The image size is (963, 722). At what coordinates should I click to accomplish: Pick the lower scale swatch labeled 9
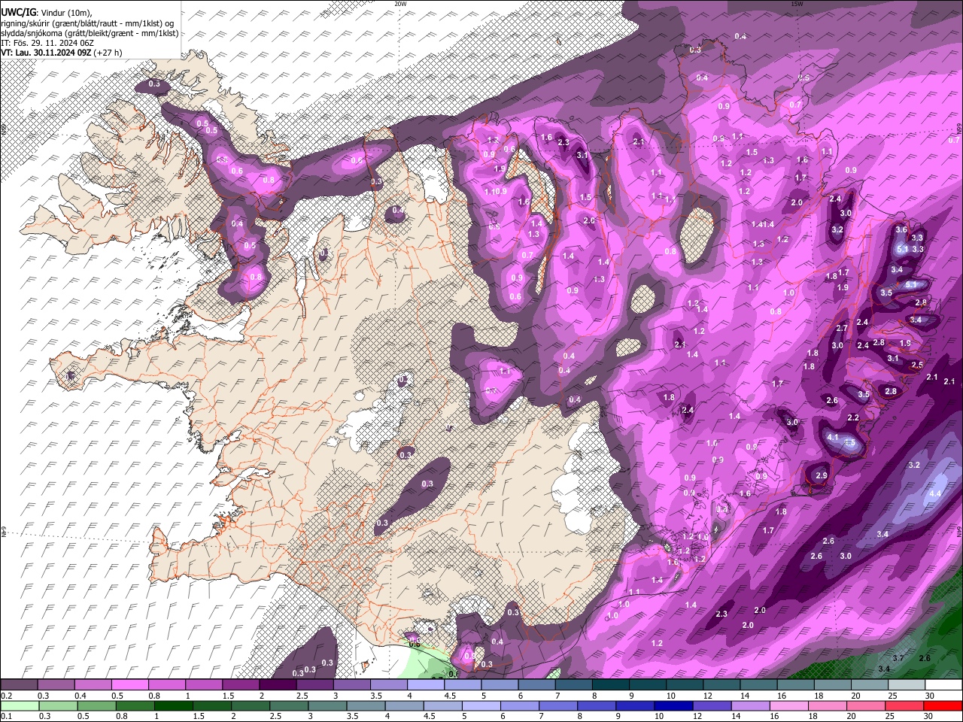pos(635,705)
